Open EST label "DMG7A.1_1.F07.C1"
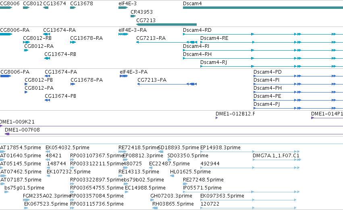This screenshot has width=343, height=210. (x=276, y=156)
